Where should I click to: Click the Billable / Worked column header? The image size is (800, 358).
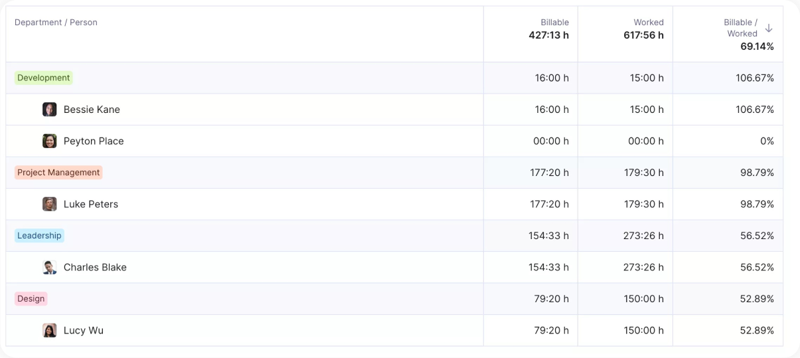tap(741, 28)
